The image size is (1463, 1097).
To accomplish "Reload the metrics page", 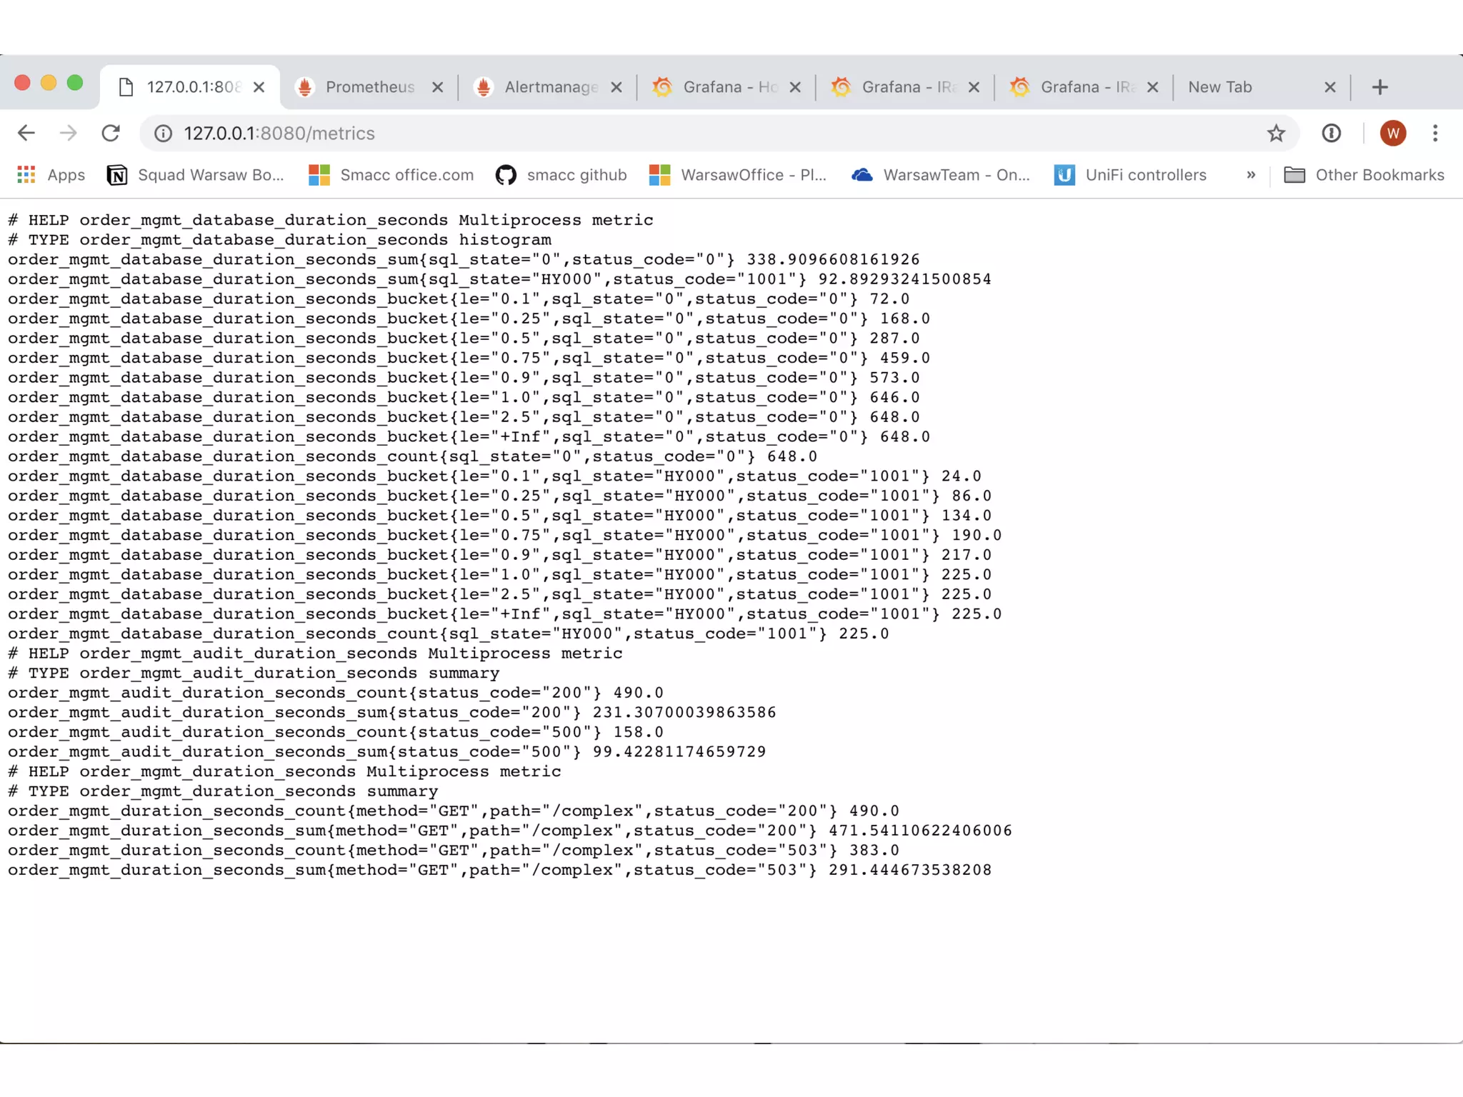I will click(x=110, y=133).
